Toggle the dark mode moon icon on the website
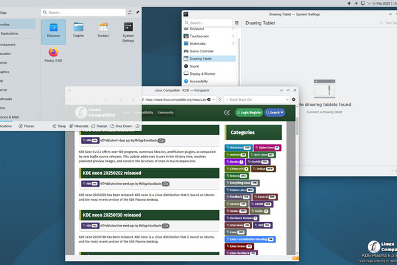This screenshot has height=265, width=397. point(228,113)
